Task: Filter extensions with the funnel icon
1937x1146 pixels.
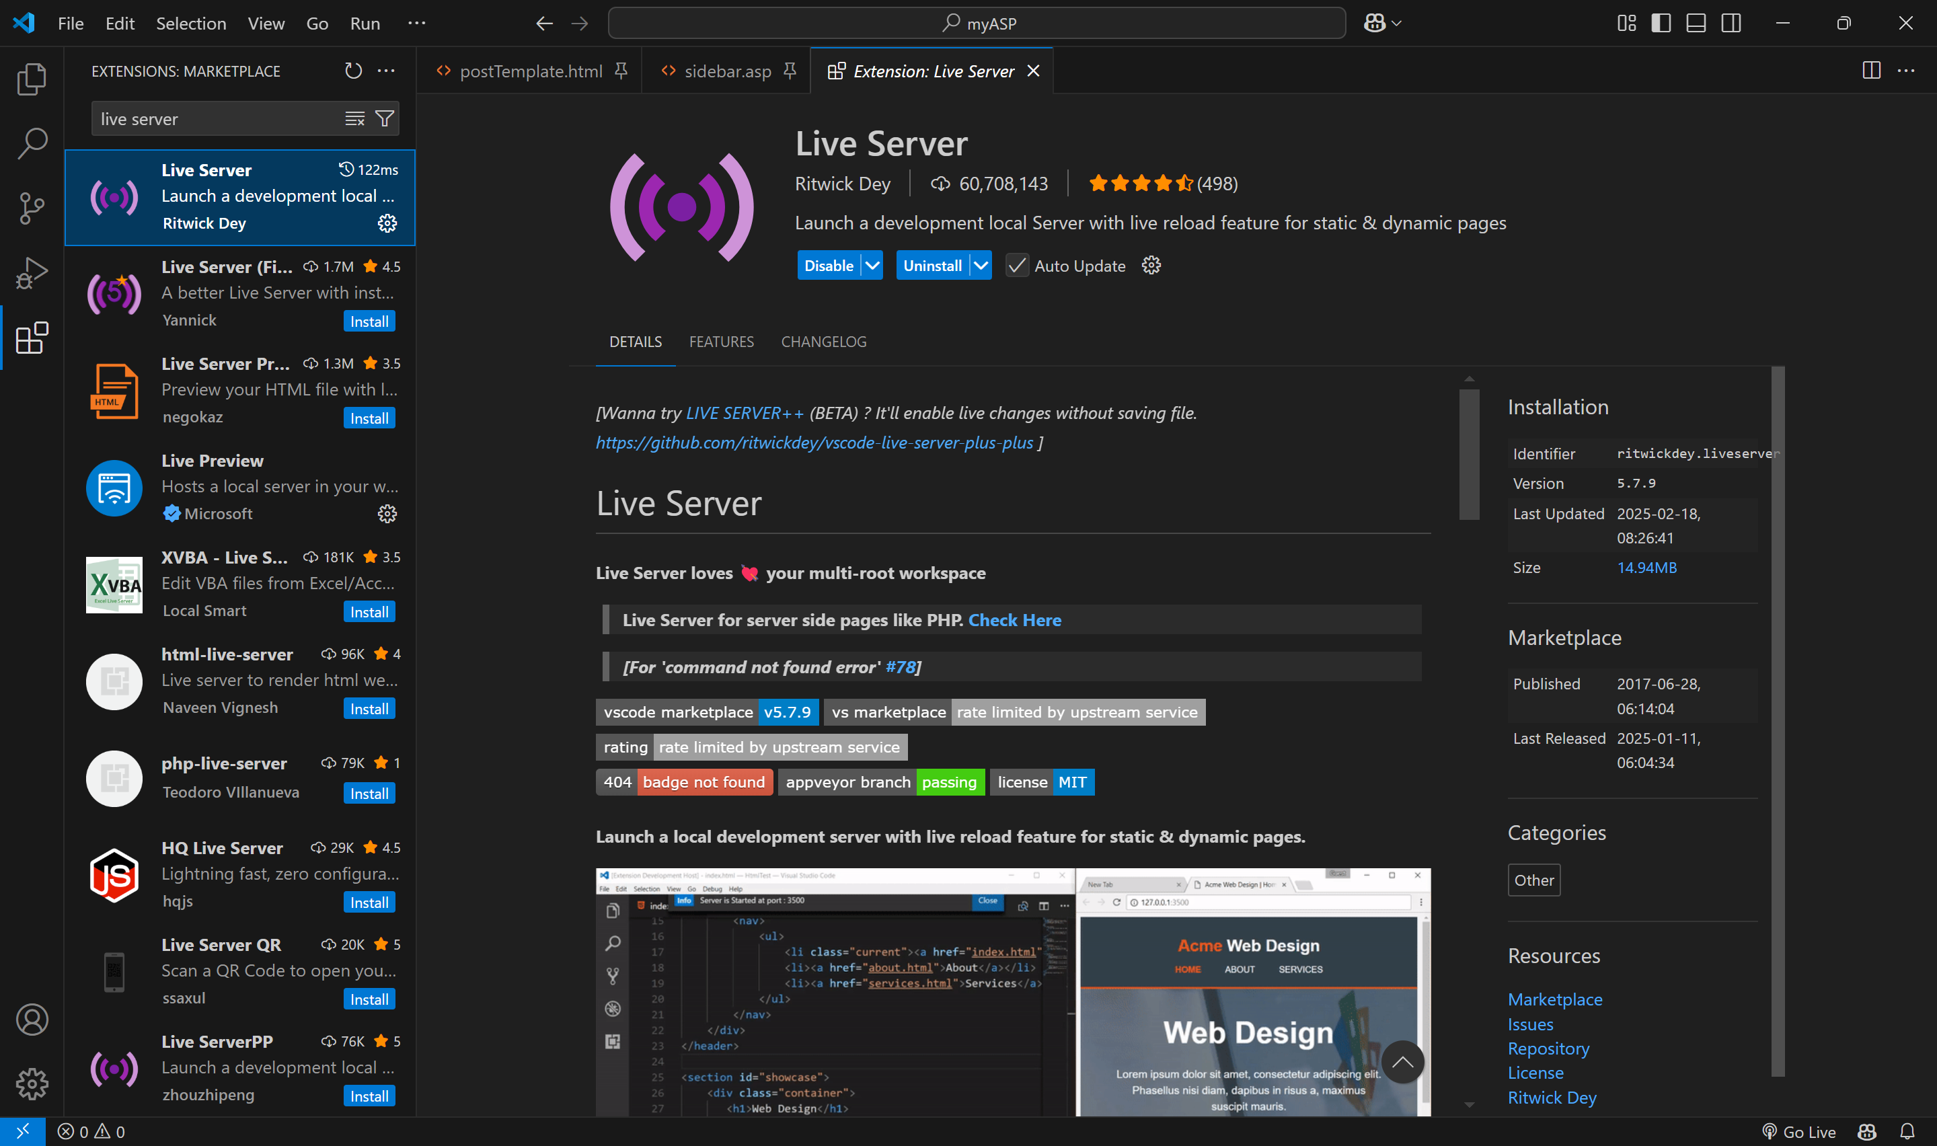Action: 385,119
